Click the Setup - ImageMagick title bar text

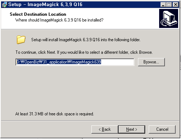[x=45, y=5]
